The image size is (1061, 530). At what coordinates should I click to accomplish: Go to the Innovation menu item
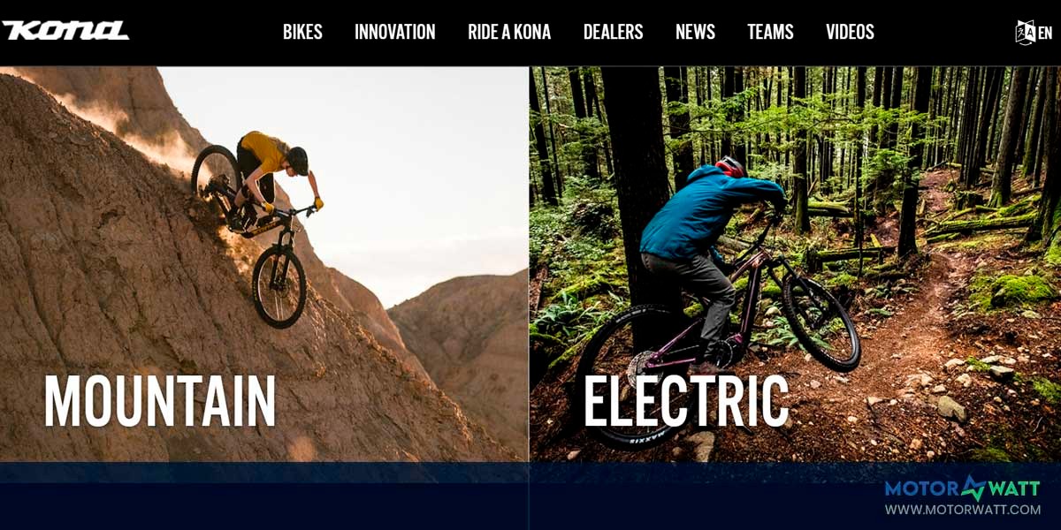[395, 32]
